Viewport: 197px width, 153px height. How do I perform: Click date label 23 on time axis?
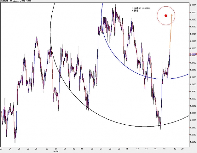pos(1,149)
